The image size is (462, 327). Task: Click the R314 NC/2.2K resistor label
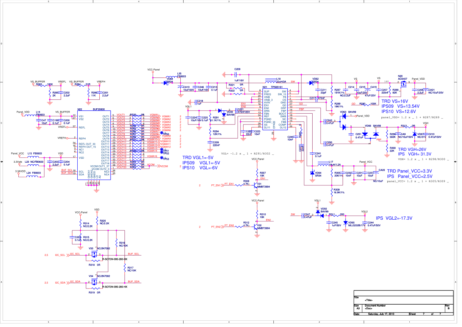coord(88,225)
